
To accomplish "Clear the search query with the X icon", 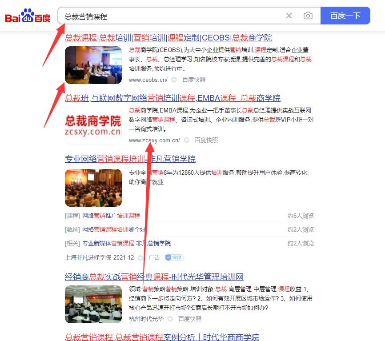I will click(x=289, y=15).
